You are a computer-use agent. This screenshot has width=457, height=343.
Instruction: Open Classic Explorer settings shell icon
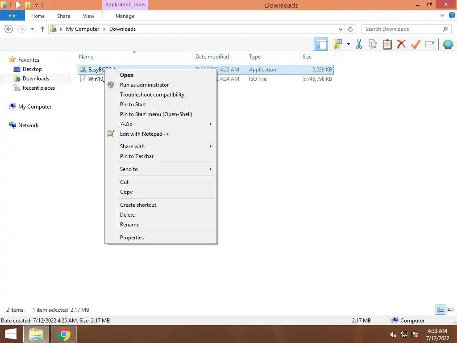(x=448, y=44)
